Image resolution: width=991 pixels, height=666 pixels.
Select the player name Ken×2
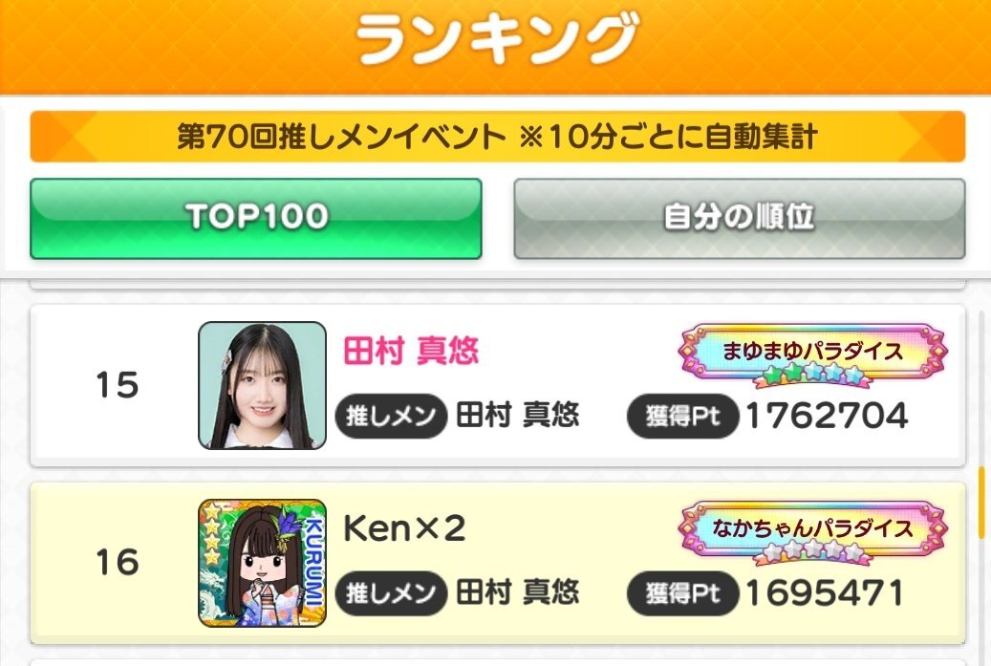click(404, 528)
